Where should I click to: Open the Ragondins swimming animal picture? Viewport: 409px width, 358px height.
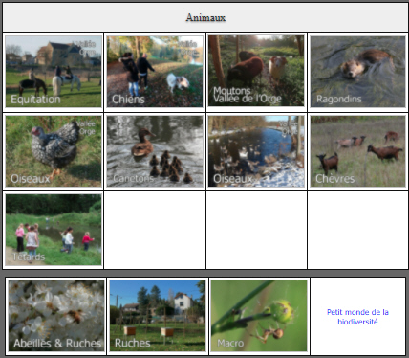click(358, 72)
